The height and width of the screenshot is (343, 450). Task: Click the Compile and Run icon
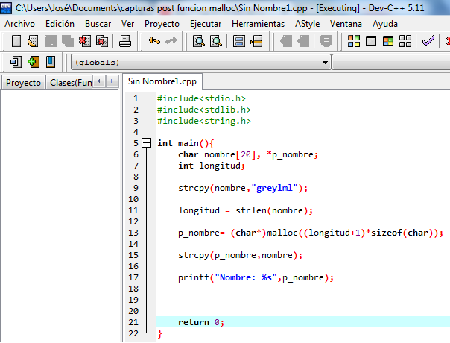pyautogui.click(x=387, y=42)
